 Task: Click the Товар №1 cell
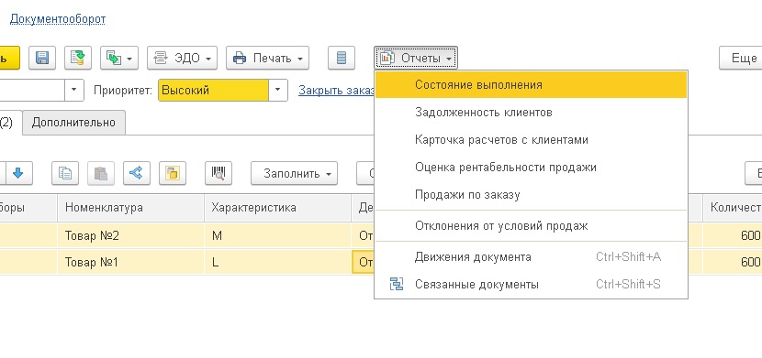[130, 262]
